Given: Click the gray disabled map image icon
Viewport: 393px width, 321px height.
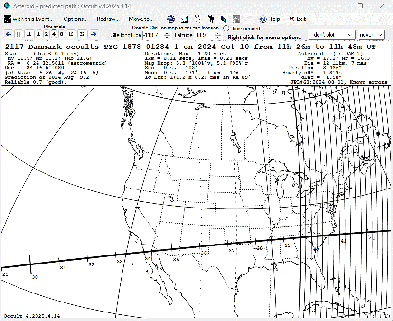Looking at the screenshot, I should tap(236, 19).
